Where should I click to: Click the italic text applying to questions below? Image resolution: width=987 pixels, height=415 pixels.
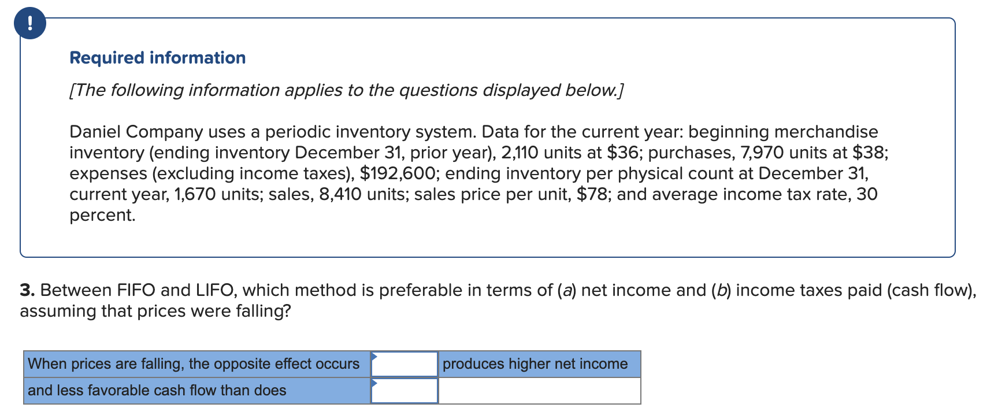point(346,90)
